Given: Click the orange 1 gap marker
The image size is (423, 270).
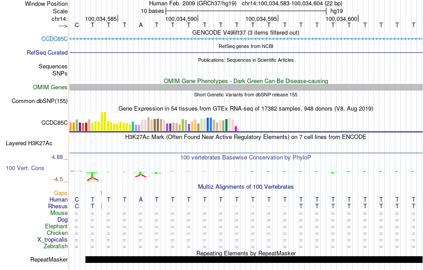Looking at the screenshot, I should (x=101, y=193).
